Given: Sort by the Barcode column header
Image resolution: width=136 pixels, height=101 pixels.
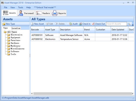Looking at the screenshot, I should (x=38, y=30).
